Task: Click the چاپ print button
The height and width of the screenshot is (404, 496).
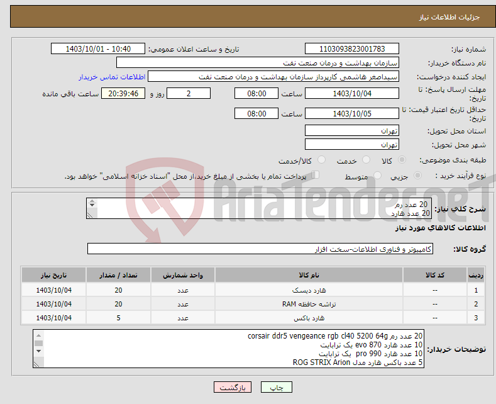Action: pos(277,387)
